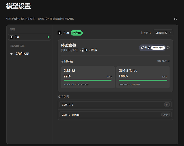
Task: Click the 解绑 unbind link
Action: coord(94,50)
